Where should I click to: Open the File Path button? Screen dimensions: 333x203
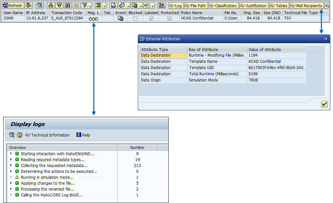coord(196,6)
